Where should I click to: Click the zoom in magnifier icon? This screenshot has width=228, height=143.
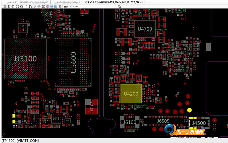pyautogui.click(x=9, y=7)
